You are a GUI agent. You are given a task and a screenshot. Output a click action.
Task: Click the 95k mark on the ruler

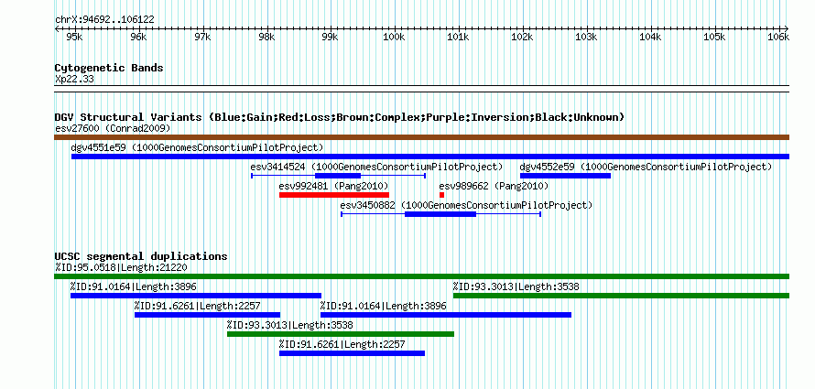click(74, 37)
